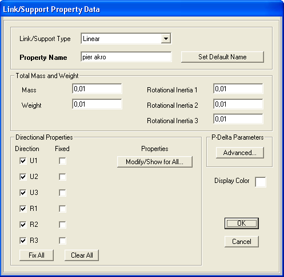284x277 pixels.
Task: Click the Clear All button
Action: tap(82, 255)
